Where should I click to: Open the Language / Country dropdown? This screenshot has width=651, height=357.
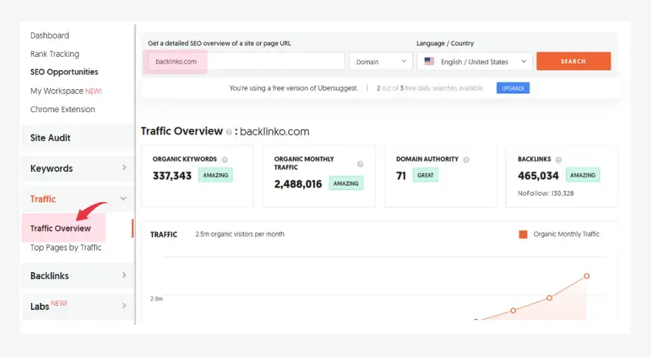pyautogui.click(x=475, y=62)
